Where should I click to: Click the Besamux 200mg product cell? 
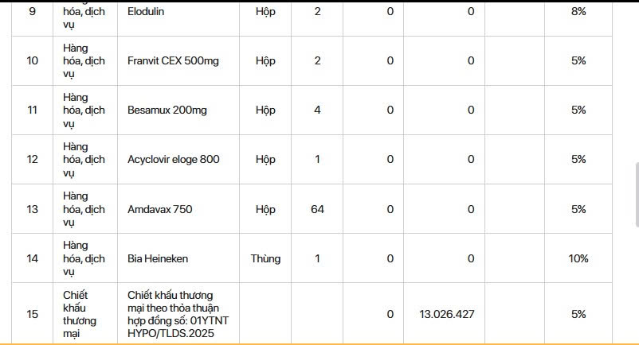pos(160,110)
